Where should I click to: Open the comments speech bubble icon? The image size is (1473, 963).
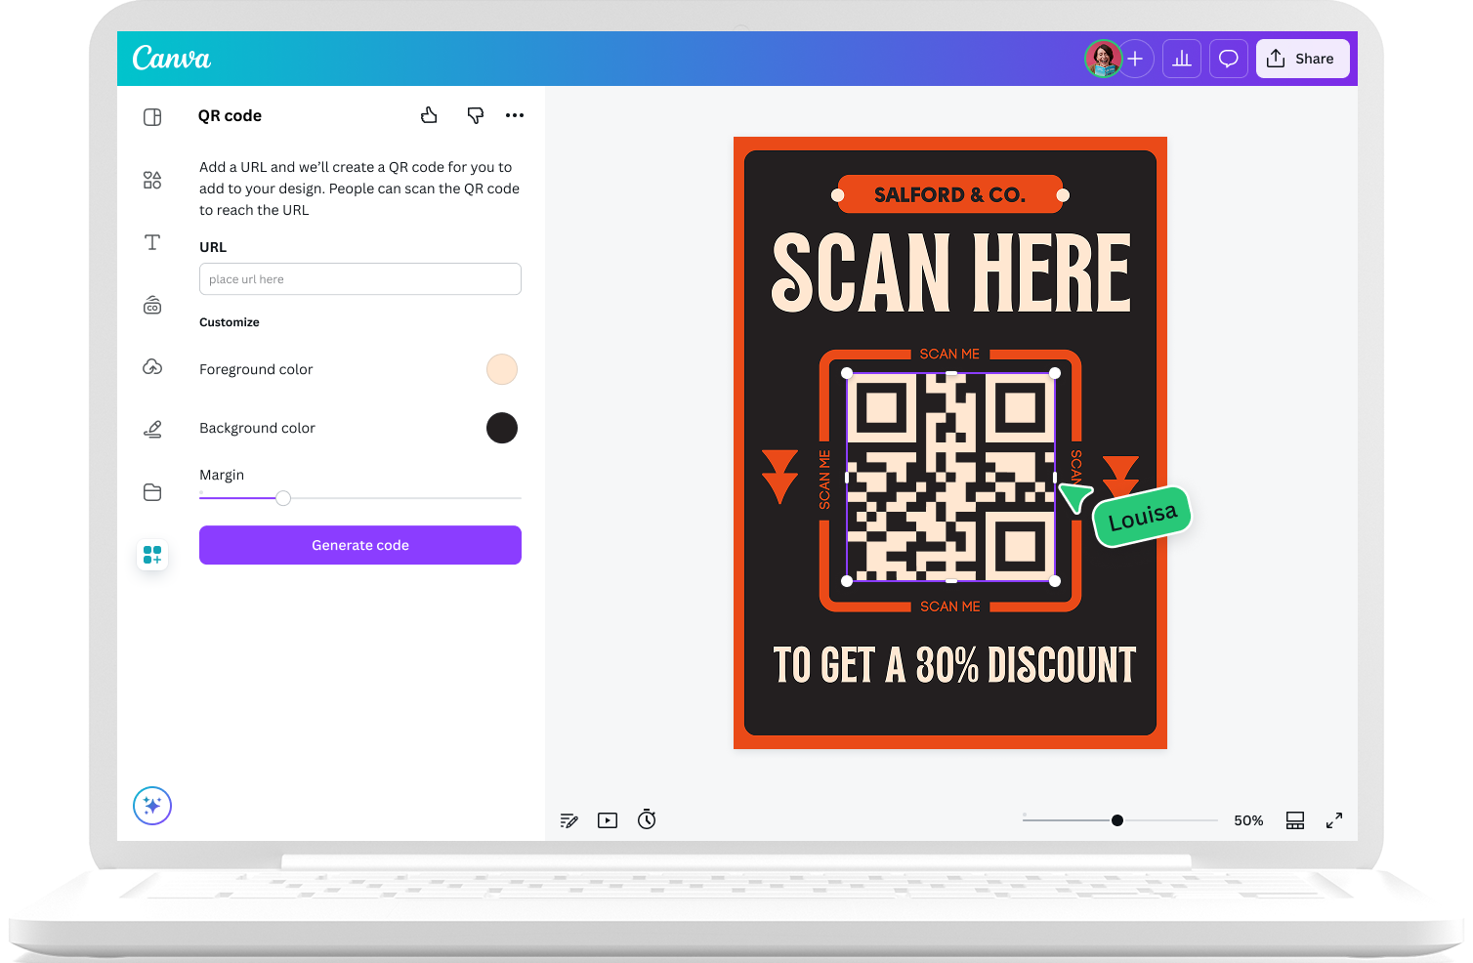point(1229,59)
